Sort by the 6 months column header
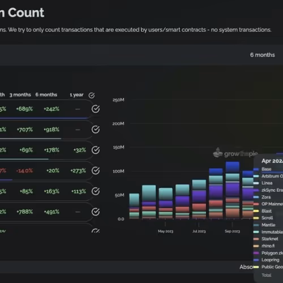The width and height of the screenshot is (283, 283). [46, 95]
